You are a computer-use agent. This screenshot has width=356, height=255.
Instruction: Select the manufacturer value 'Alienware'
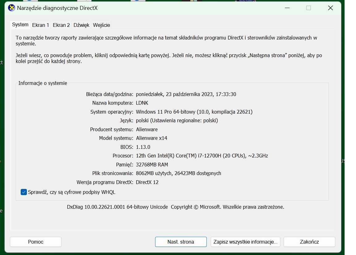tap(147, 129)
